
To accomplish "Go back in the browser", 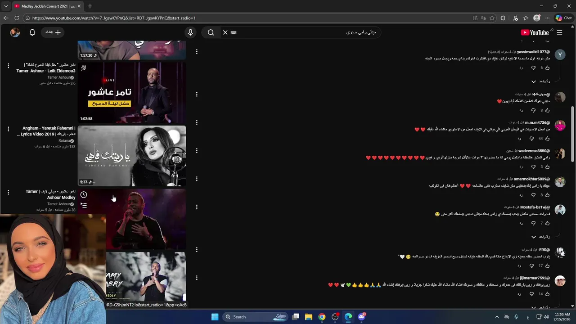I will point(5,18).
